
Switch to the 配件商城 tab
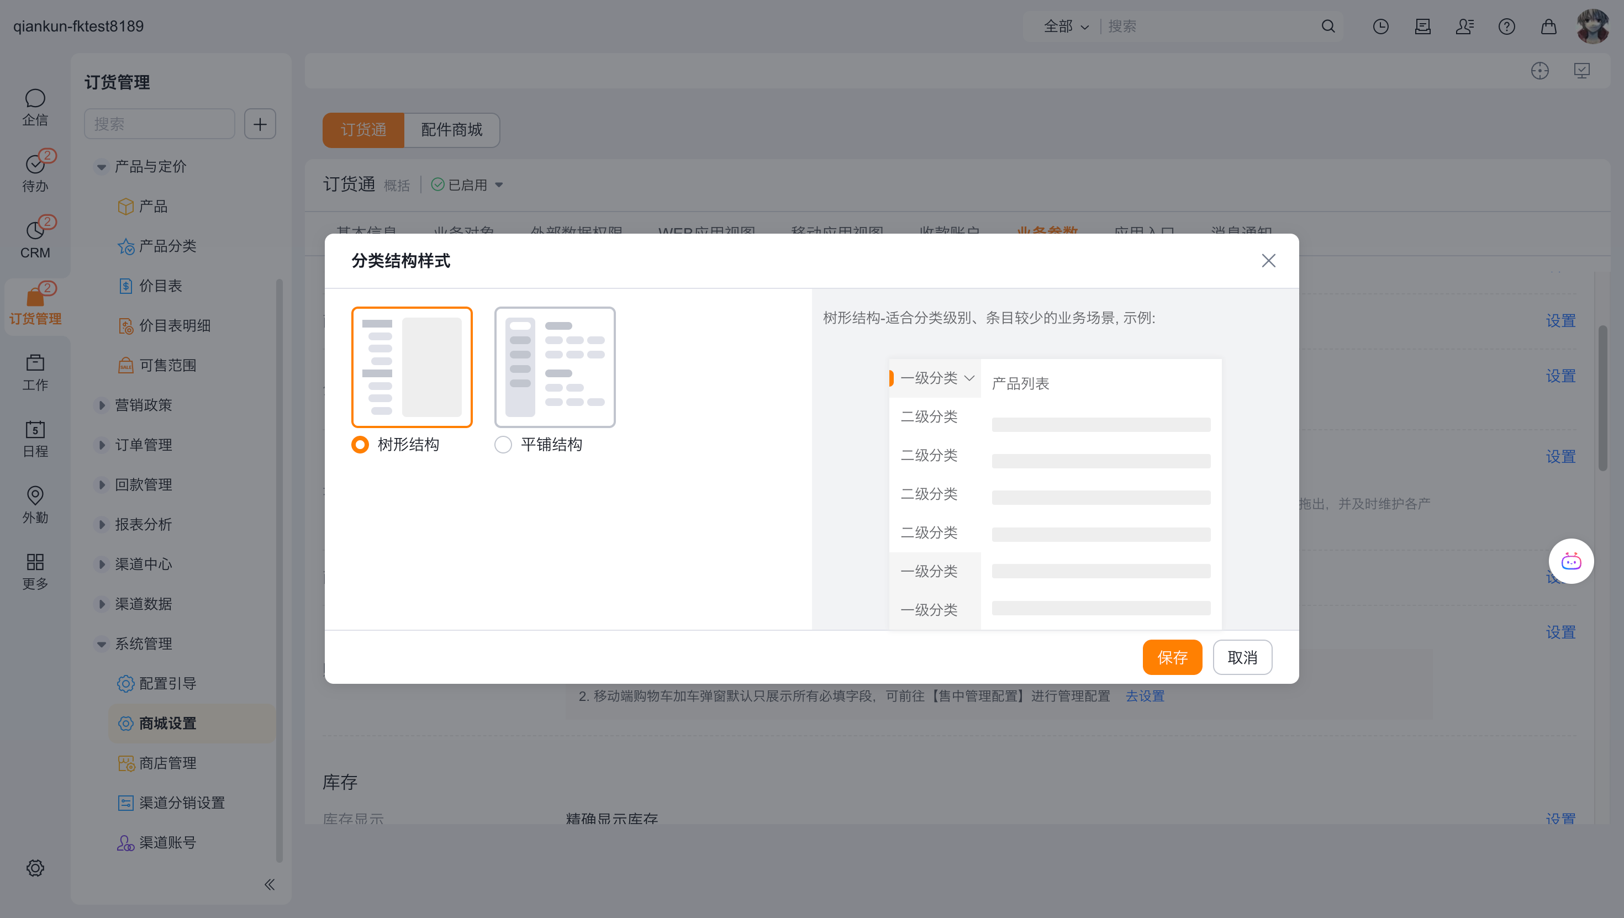(451, 130)
